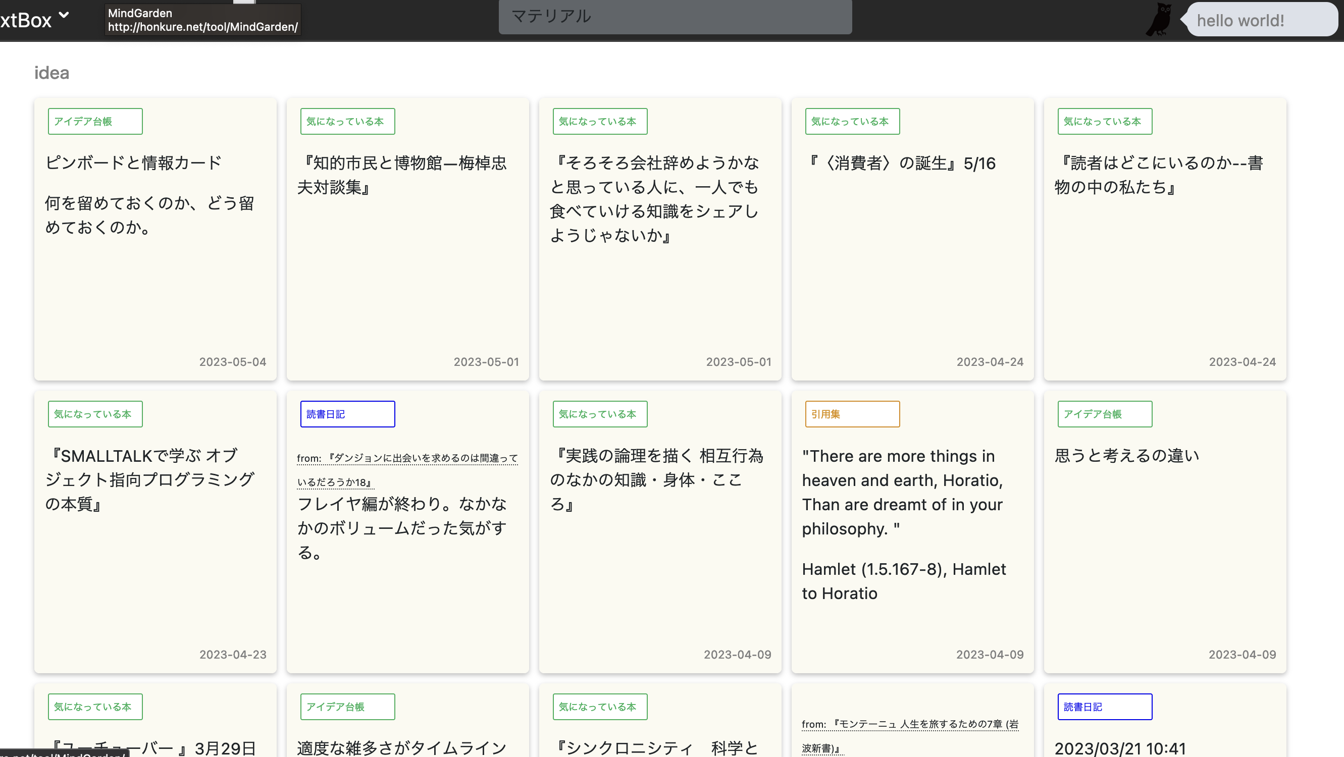Screen dimensions: 1344x757
Task: Click the 'hello world!' speech bubble
Action: [x=1263, y=20]
